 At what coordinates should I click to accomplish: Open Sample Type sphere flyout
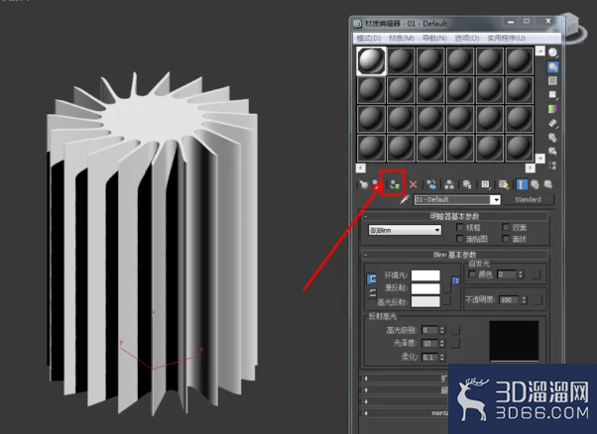pyautogui.click(x=552, y=53)
